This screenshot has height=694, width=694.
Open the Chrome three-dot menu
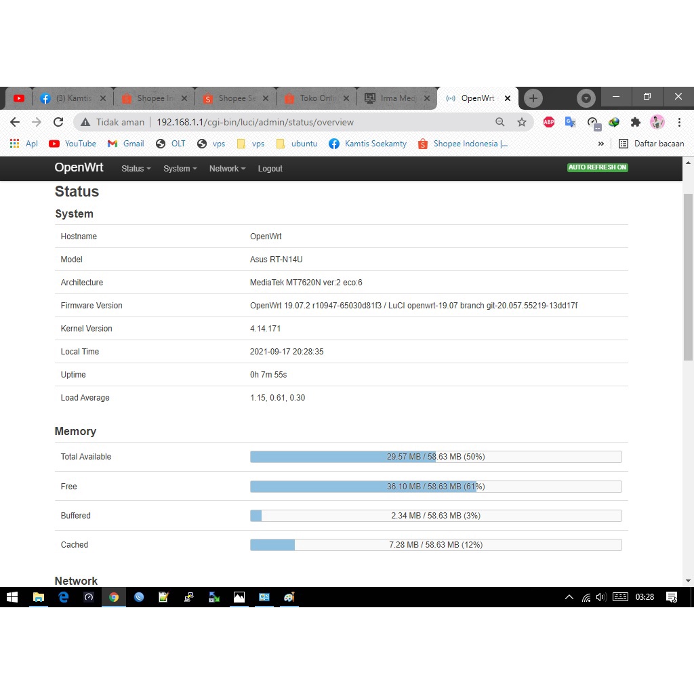pos(679,122)
